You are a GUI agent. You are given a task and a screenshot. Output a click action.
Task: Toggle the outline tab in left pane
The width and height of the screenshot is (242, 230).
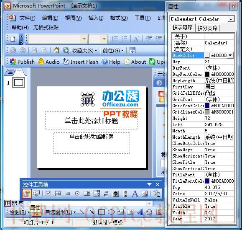coord(10,72)
